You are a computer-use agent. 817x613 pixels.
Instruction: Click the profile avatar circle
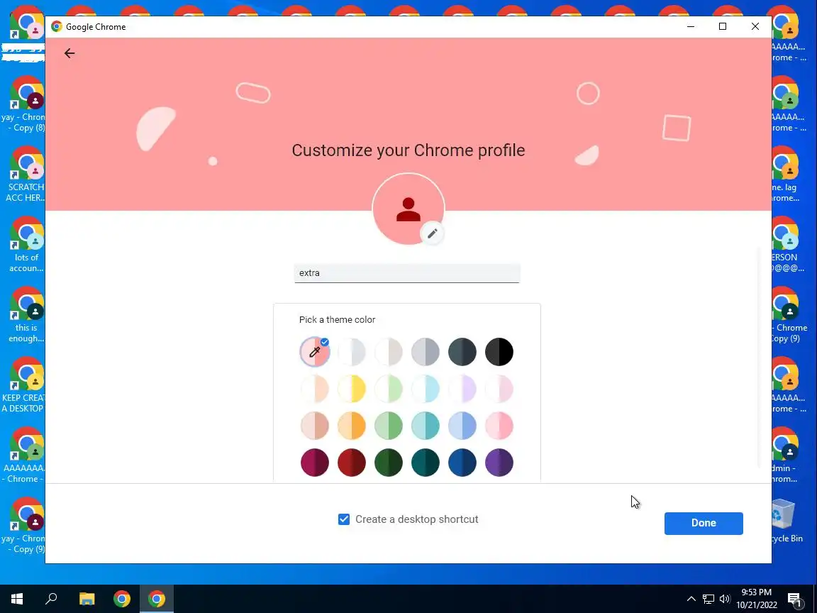(408, 209)
